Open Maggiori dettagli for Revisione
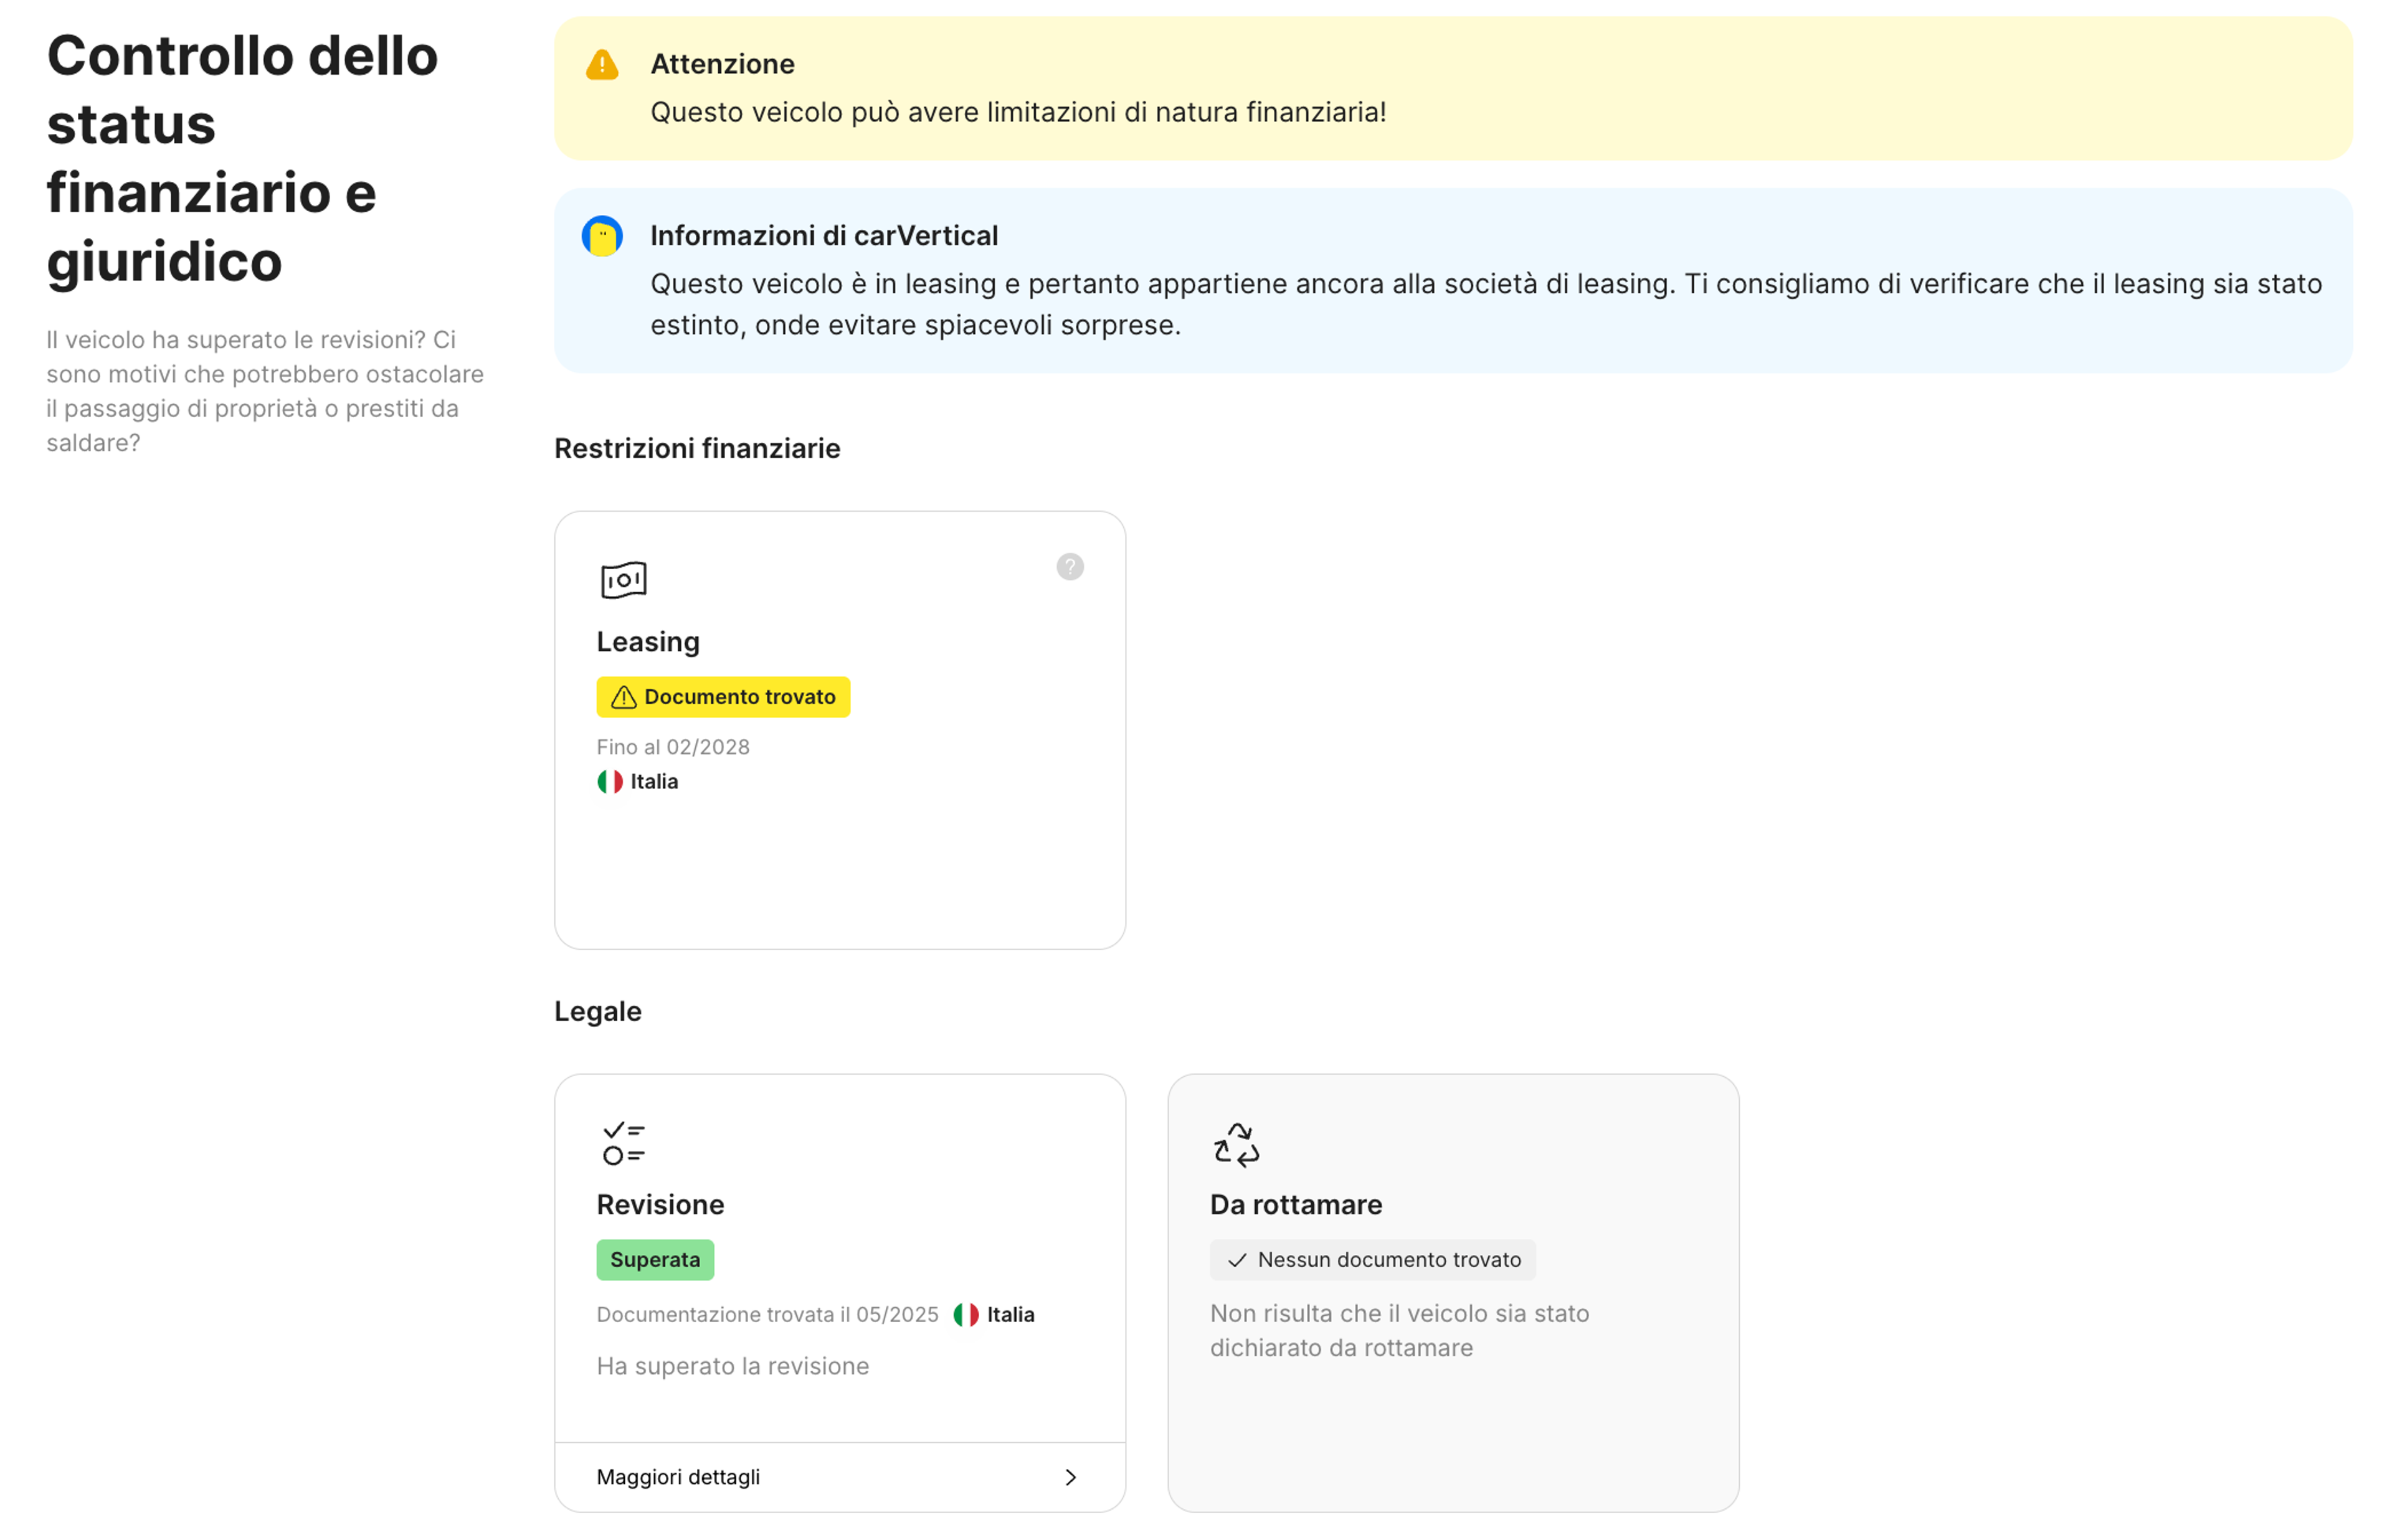 tap(678, 1478)
